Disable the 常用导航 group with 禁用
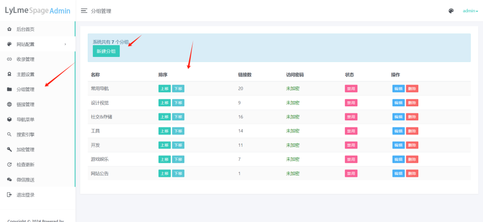 click(351, 88)
